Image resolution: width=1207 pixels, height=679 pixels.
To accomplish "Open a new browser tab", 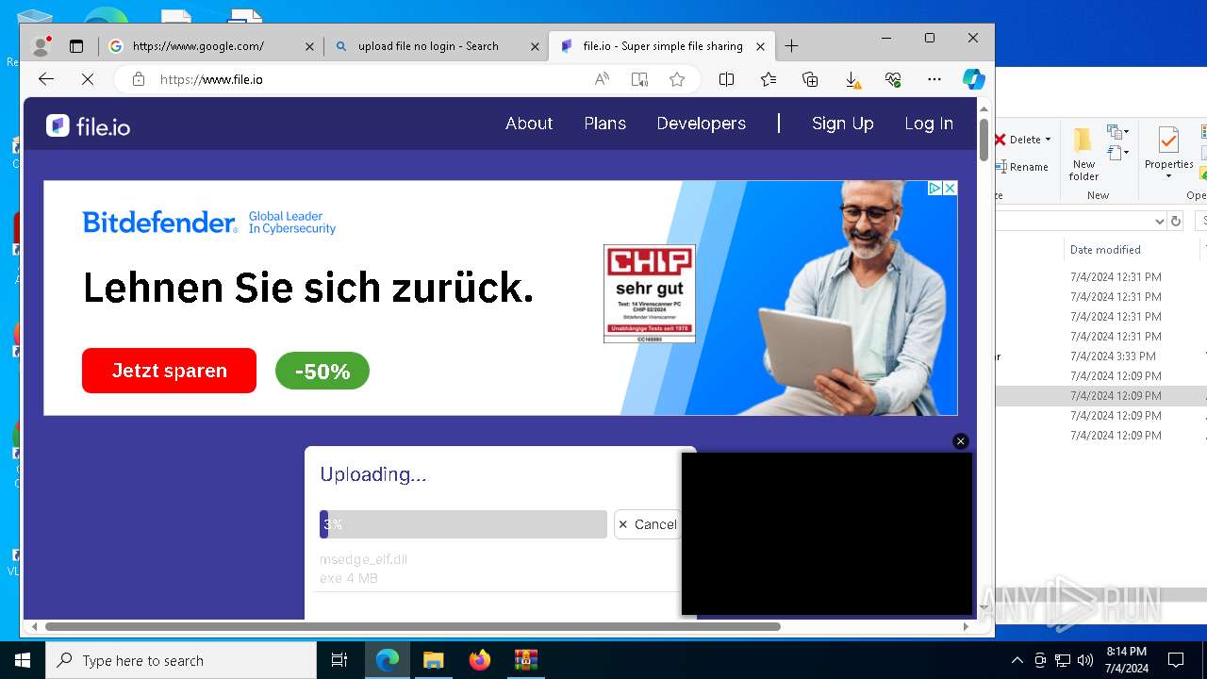I will [791, 46].
